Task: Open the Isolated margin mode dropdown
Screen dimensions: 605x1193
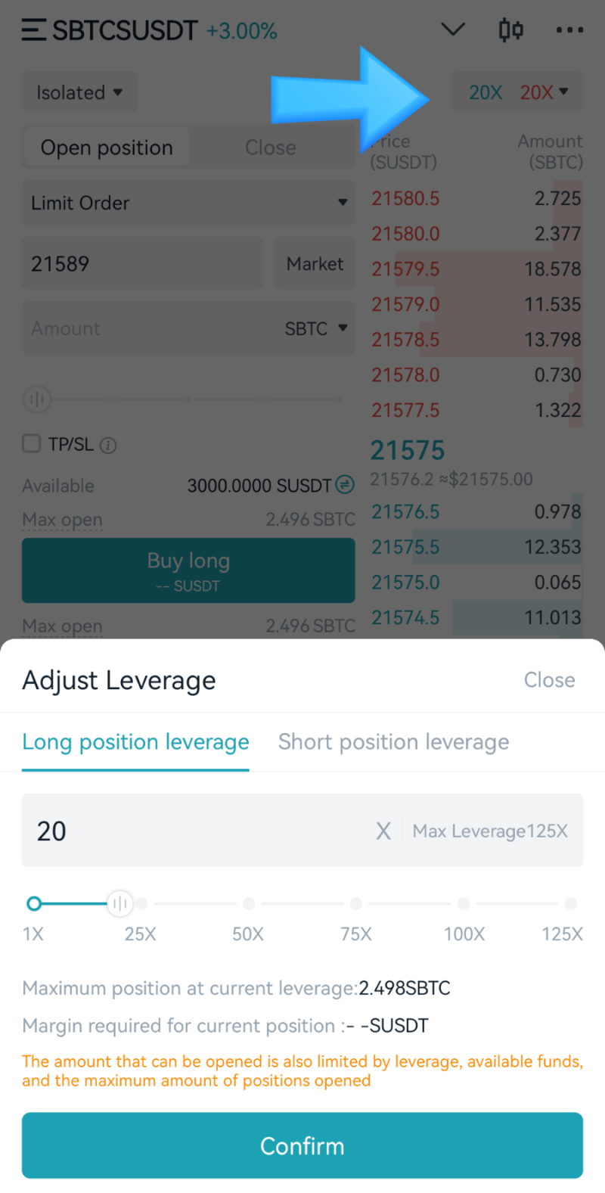Action: click(x=79, y=93)
